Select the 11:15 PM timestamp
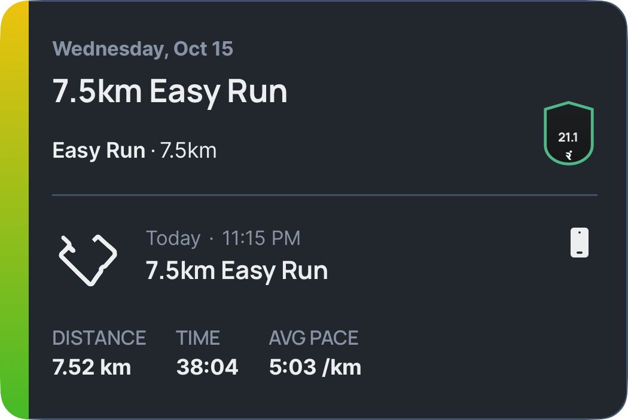Viewport: 628px width, 420px height. (261, 238)
